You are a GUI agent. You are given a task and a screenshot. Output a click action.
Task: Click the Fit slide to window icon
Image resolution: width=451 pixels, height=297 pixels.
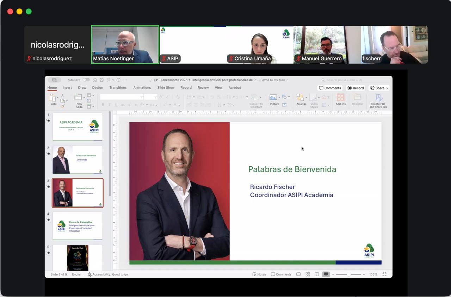(x=384, y=274)
